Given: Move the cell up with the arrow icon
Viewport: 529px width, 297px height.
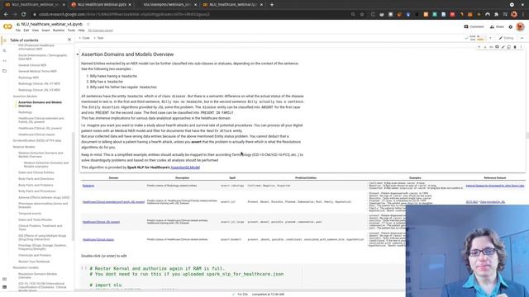Looking at the screenshot, I should tap(479, 47).
